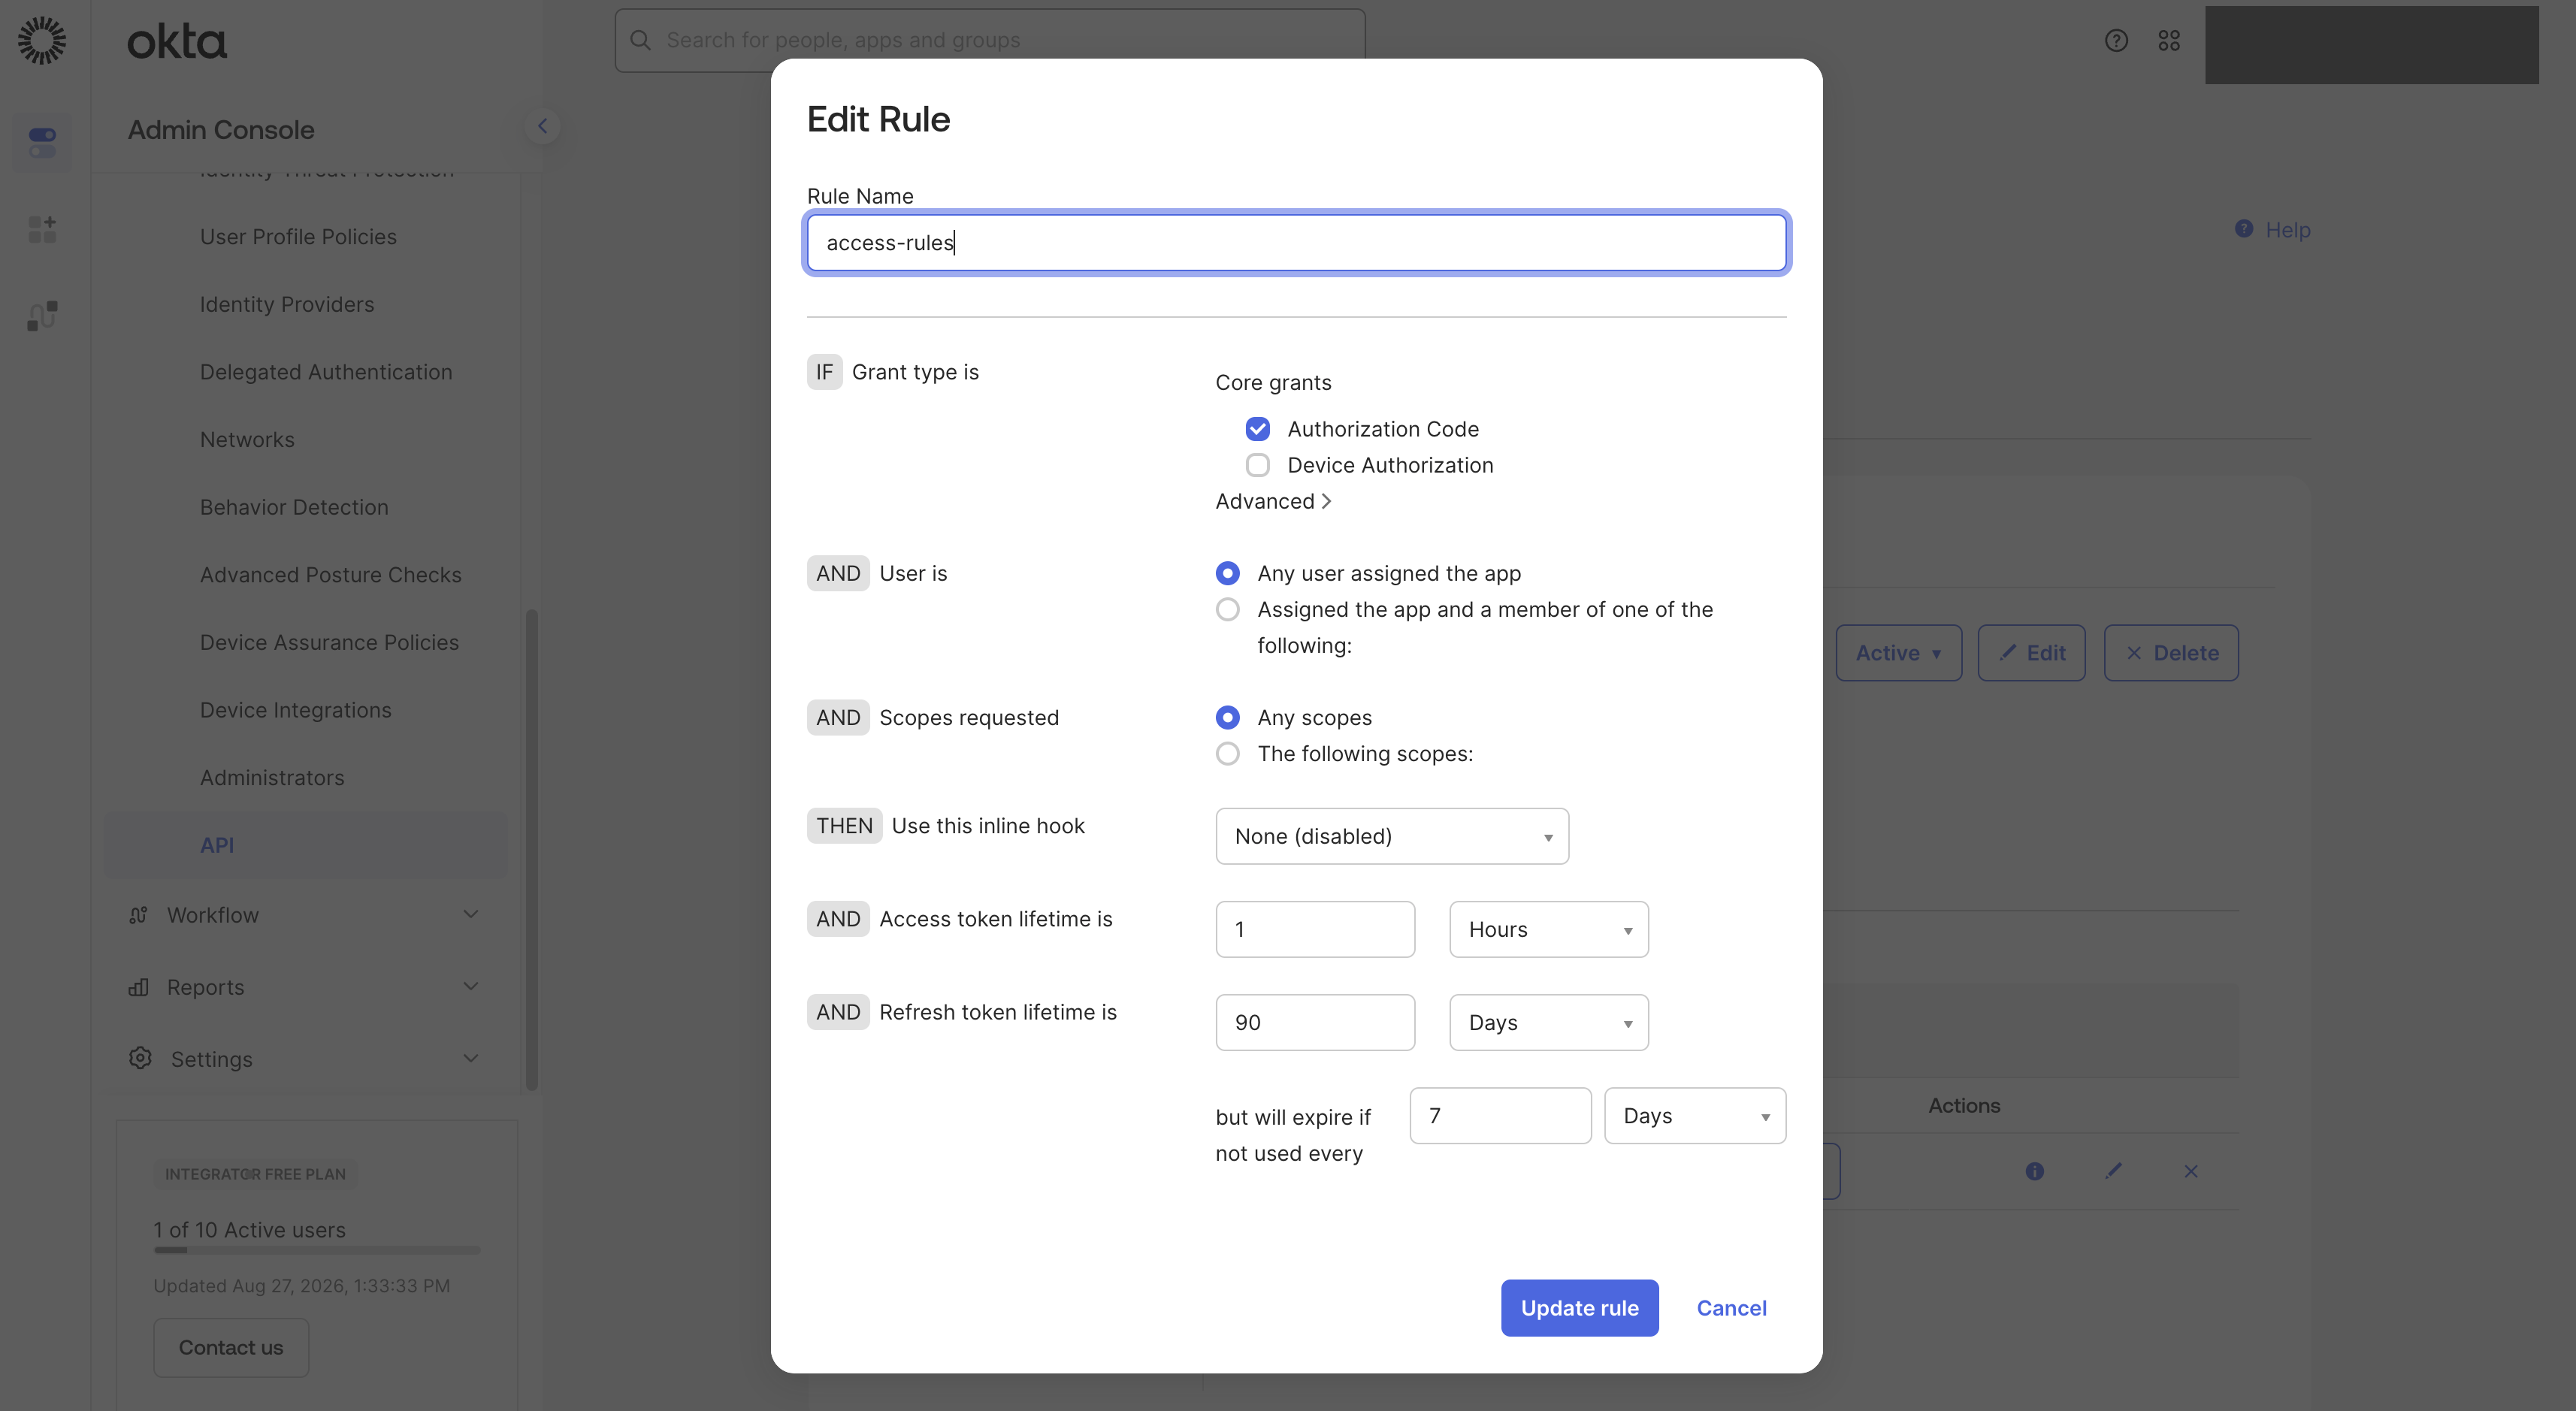Open Networks in sidebar
Screen dimensions: 2576x1411
247,439
